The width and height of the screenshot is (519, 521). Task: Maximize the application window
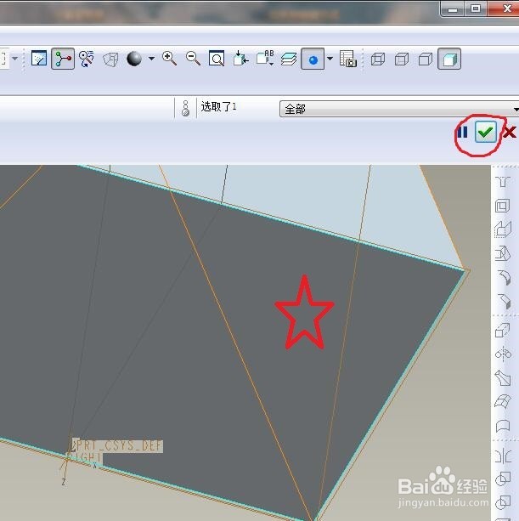pos(476,8)
